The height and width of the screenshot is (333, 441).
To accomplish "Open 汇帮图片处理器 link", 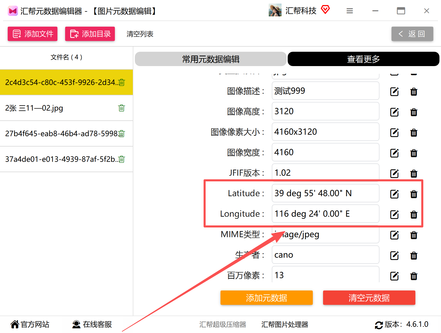I will [x=285, y=325].
